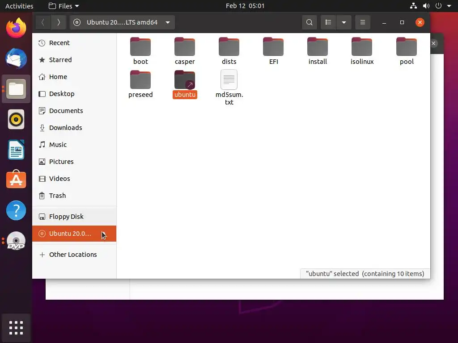Select the install folder icon
The height and width of the screenshot is (343, 458).
tap(318, 46)
